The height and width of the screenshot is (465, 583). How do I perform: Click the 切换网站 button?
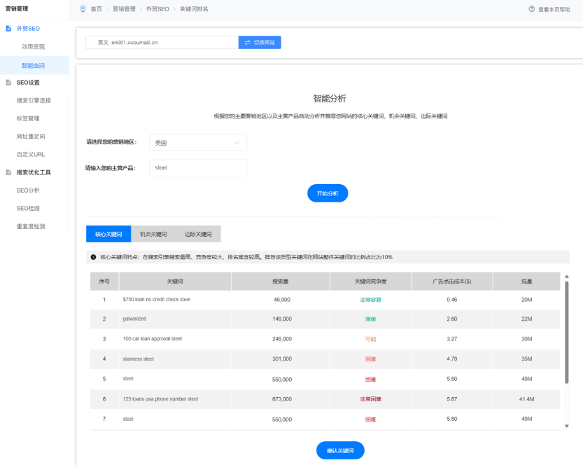tap(260, 43)
